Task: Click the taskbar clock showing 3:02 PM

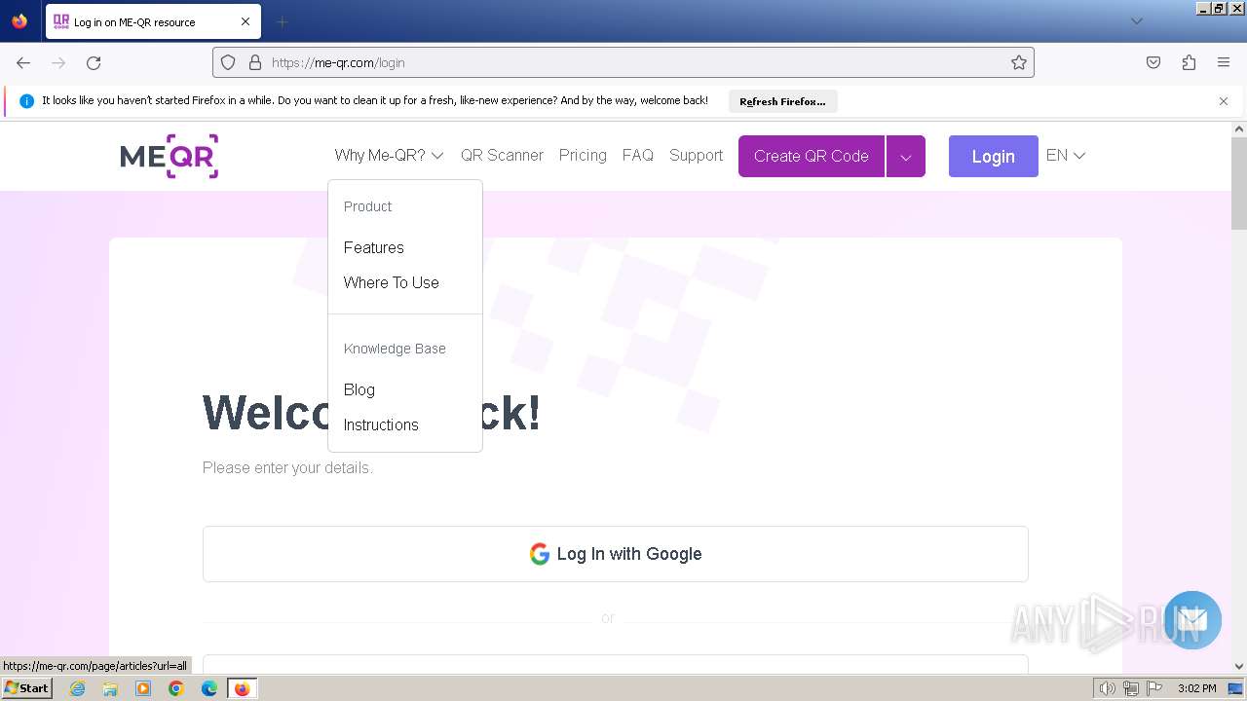Action: [1197, 688]
